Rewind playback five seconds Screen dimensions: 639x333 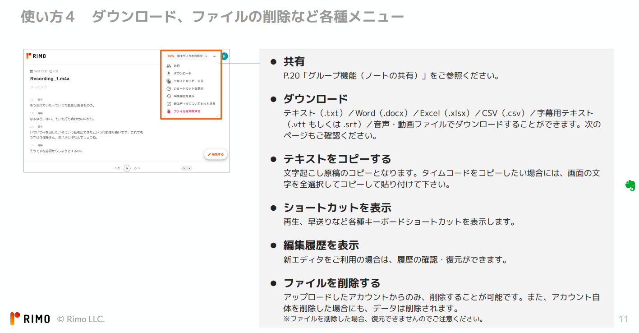pos(118,168)
